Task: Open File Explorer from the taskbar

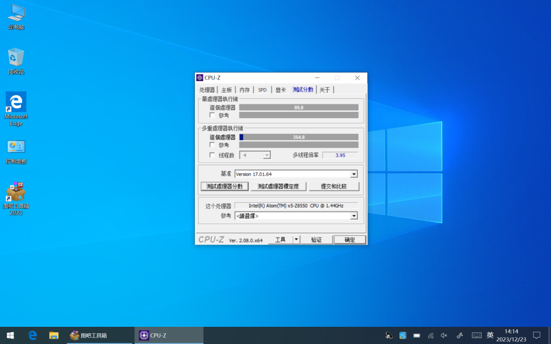Action: [53, 335]
